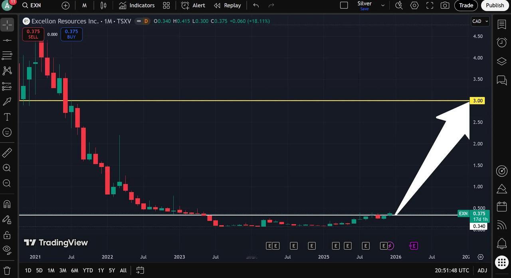Select the crosshair cursor tool
Viewport: 511px width, 278px height.
click(x=7, y=25)
